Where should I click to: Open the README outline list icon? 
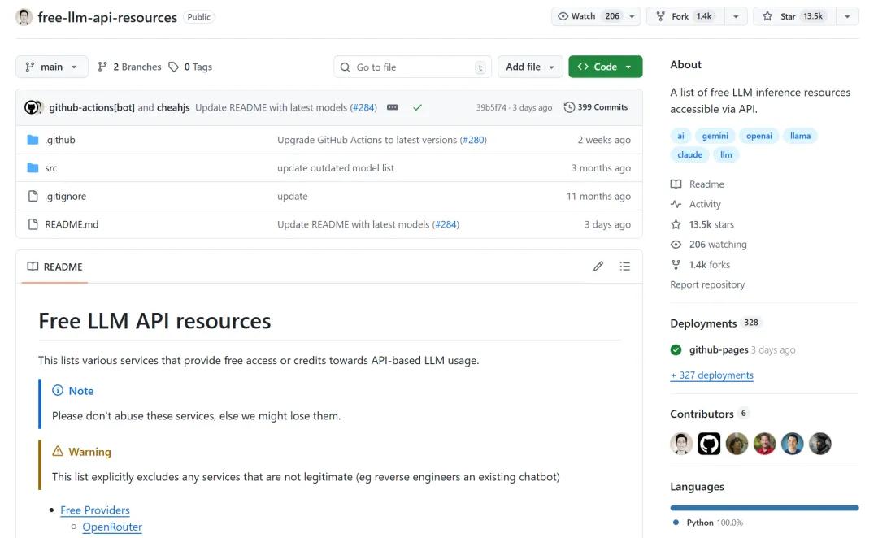click(624, 267)
